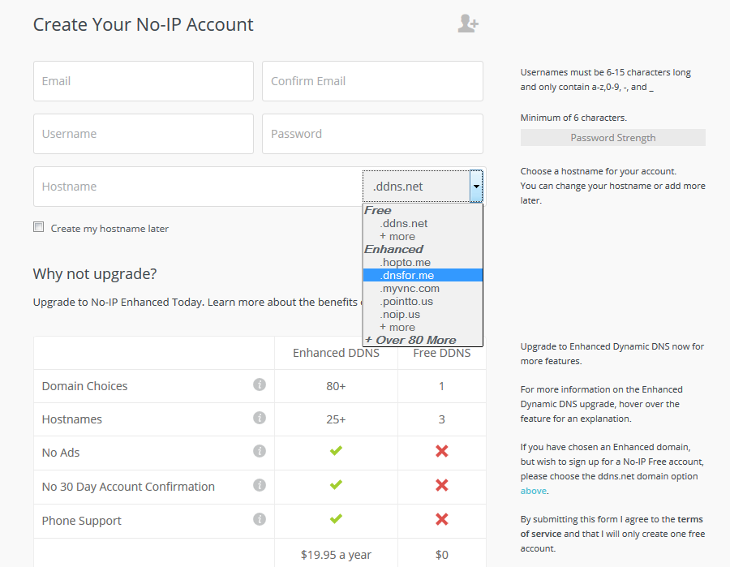Focus the Hostname input field
Viewport: 730px width, 567px height.
click(x=198, y=187)
